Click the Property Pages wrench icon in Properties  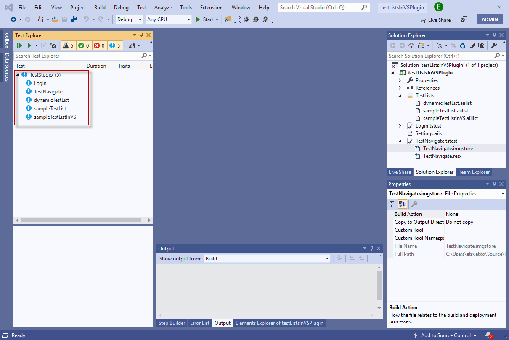[414, 204]
